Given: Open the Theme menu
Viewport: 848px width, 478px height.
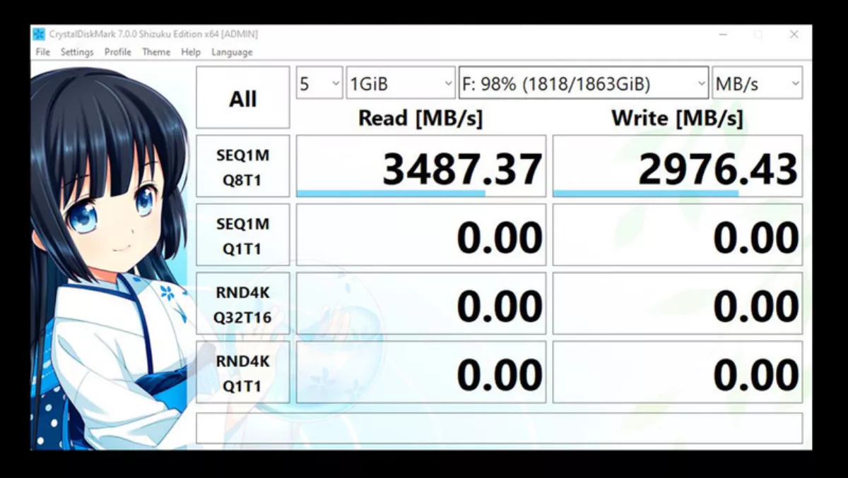Looking at the screenshot, I should point(156,52).
